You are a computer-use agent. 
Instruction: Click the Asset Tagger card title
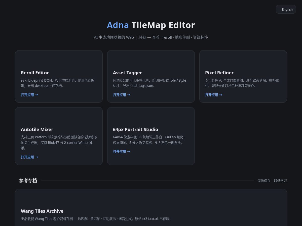click(x=127, y=73)
